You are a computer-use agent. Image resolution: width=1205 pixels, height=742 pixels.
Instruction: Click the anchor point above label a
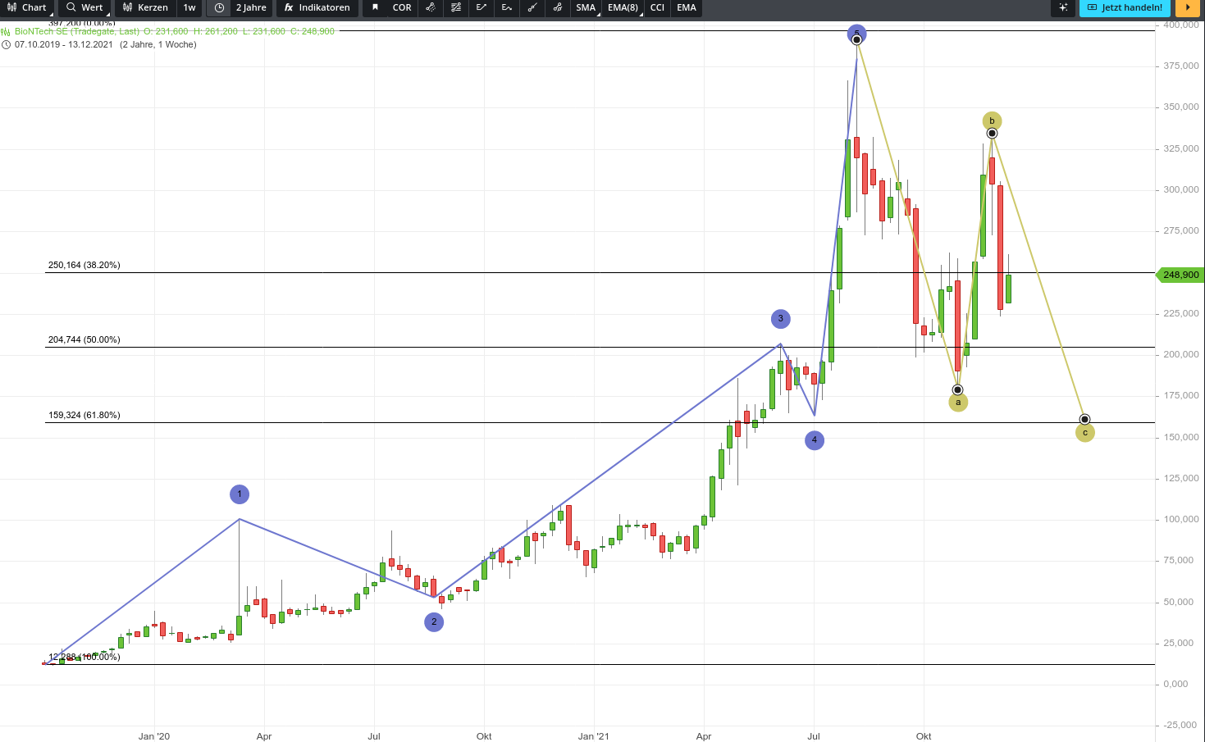tap(957, 389)
